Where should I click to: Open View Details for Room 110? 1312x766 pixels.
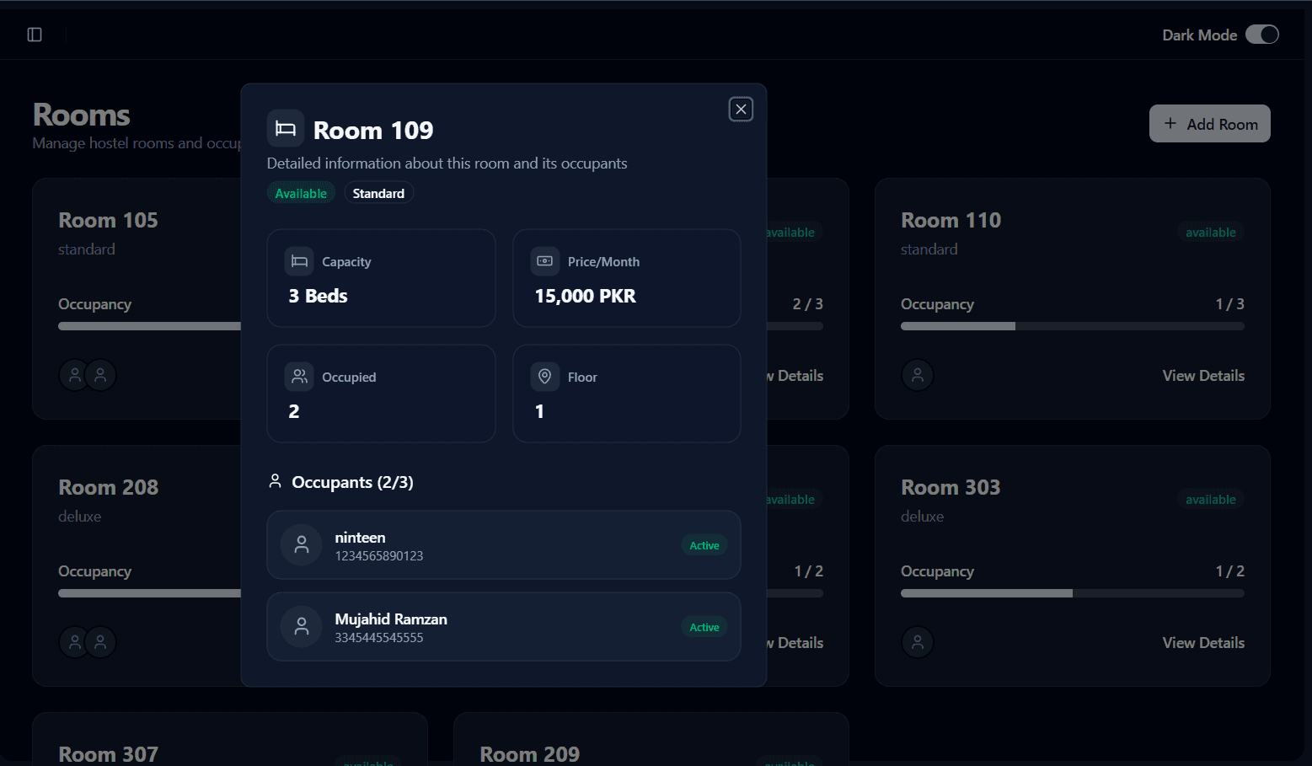(x=1202, y=376)
